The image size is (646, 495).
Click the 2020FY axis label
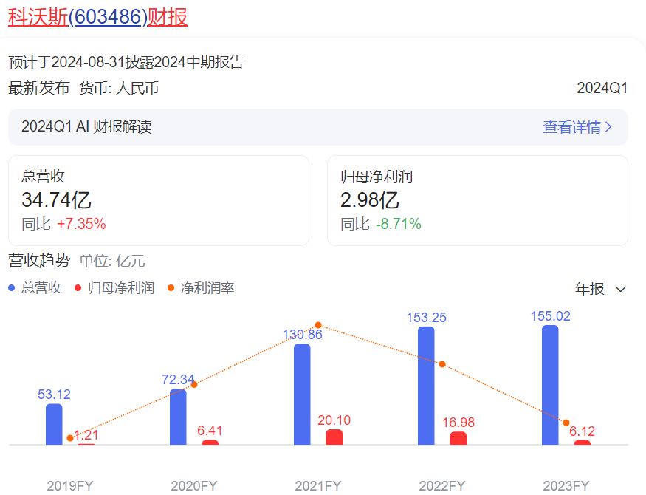coord(194,486)
